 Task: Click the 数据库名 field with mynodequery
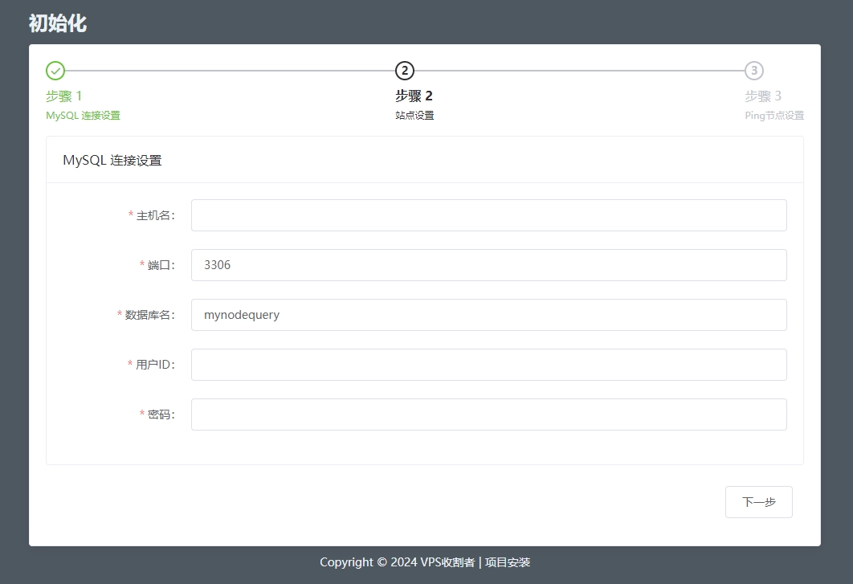(x=488, y=315)
